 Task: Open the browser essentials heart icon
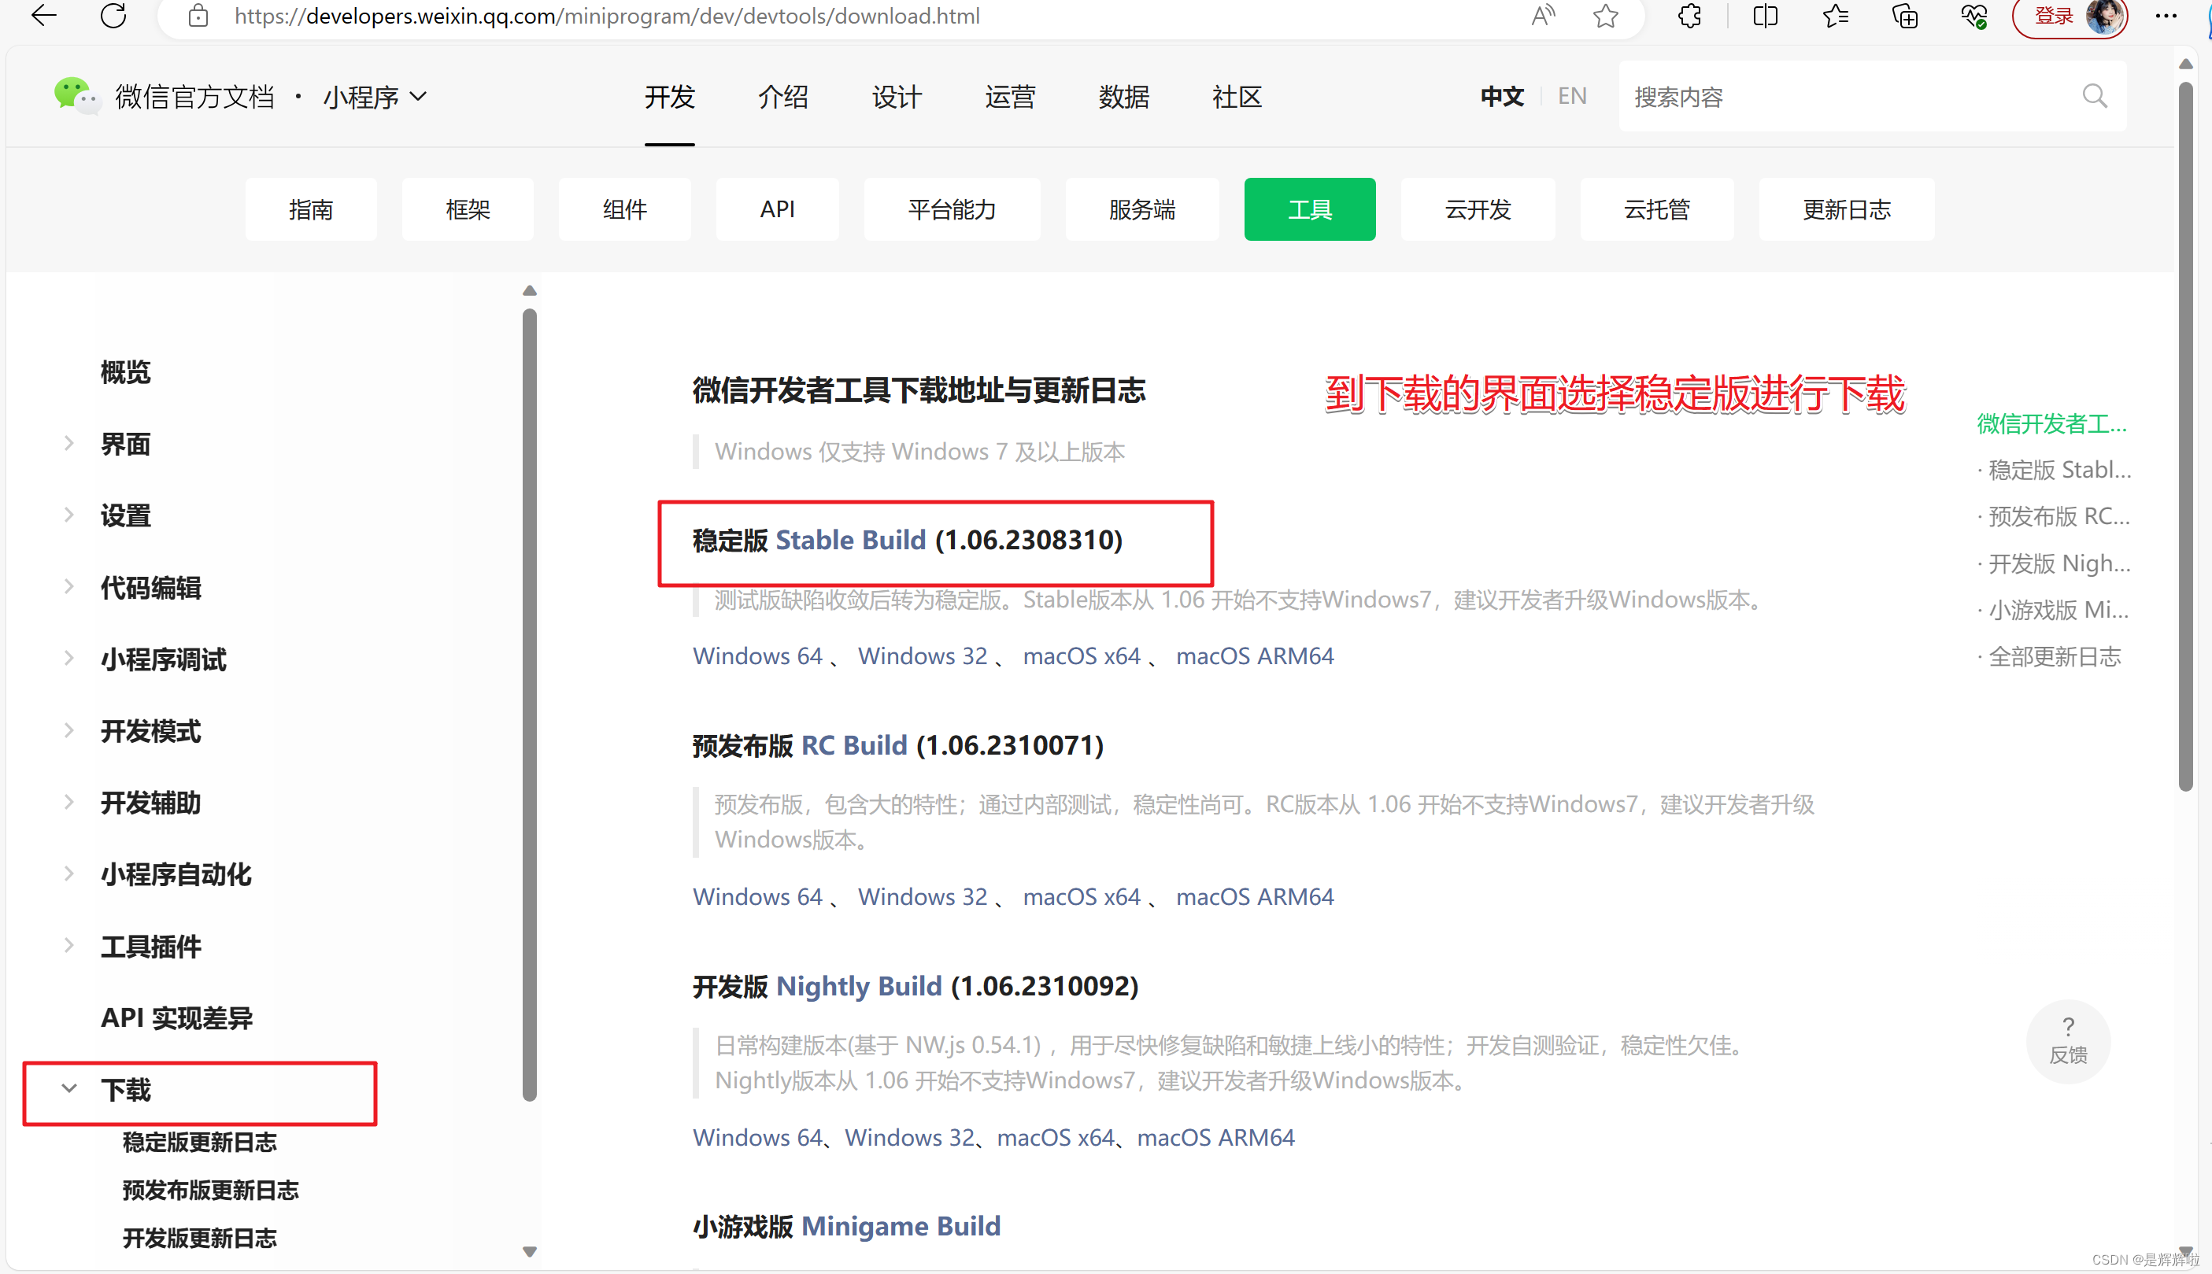[1974, 16]
